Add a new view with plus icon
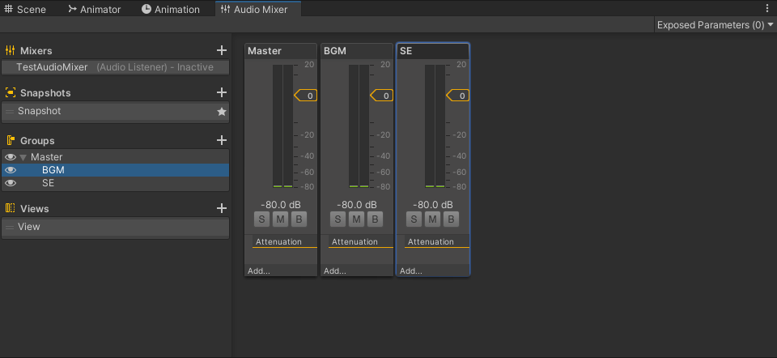 pyautogui.click(x=222, y=208)
